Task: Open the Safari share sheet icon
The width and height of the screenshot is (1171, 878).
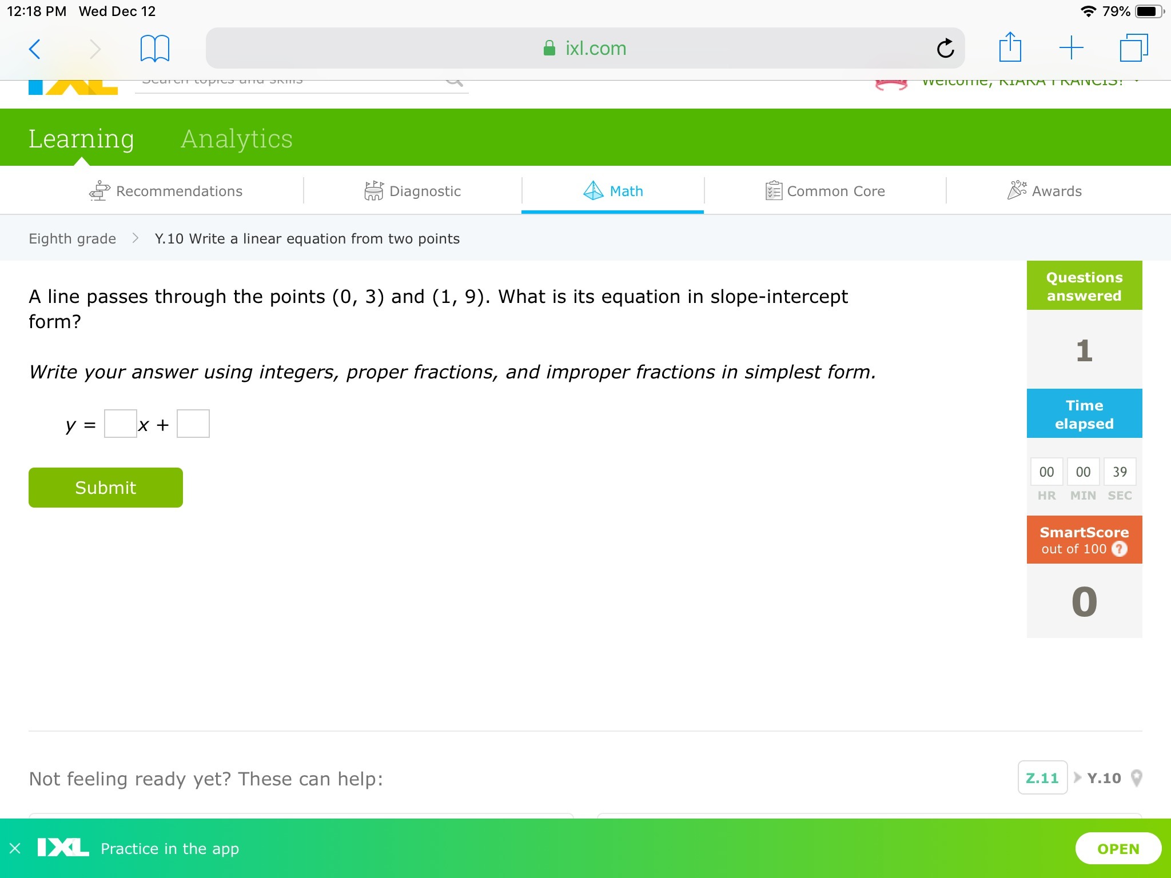Action: tap(1010, 47)
